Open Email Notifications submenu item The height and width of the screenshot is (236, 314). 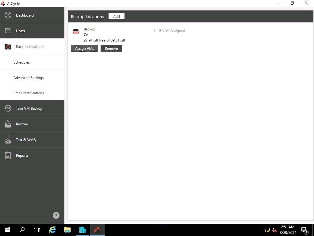32,93
